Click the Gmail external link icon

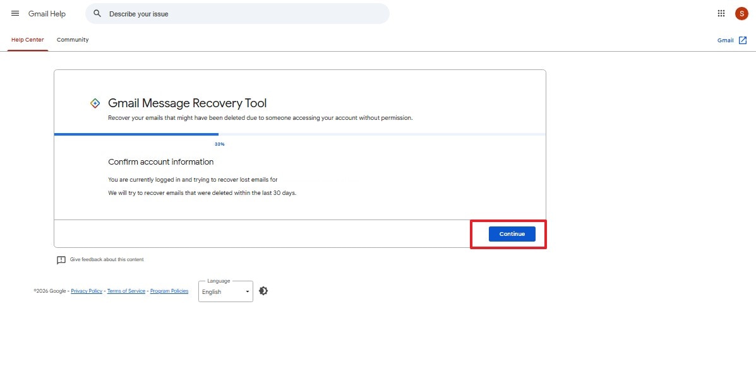point(743,40)
